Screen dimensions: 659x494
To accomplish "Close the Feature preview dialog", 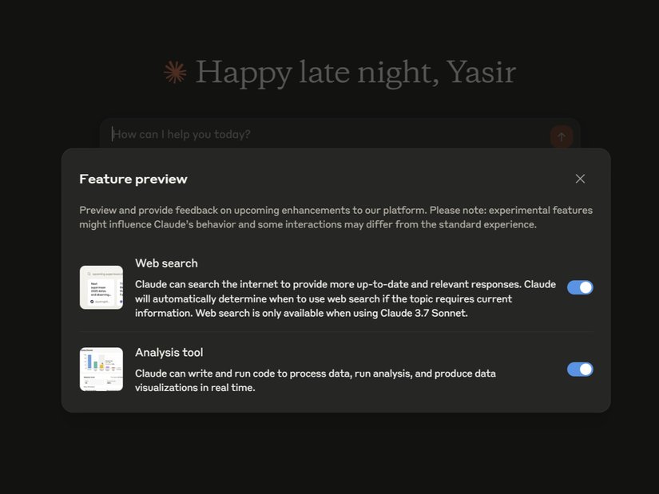I will coord(580,179).
